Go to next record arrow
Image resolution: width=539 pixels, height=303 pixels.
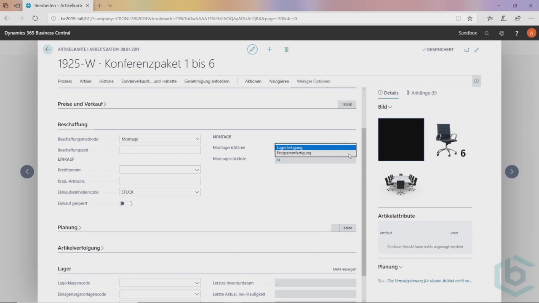[x=512, y=172]
